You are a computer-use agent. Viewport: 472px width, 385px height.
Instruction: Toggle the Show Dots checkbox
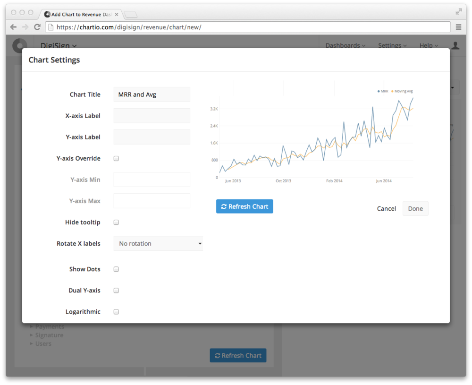coord(116,269)
